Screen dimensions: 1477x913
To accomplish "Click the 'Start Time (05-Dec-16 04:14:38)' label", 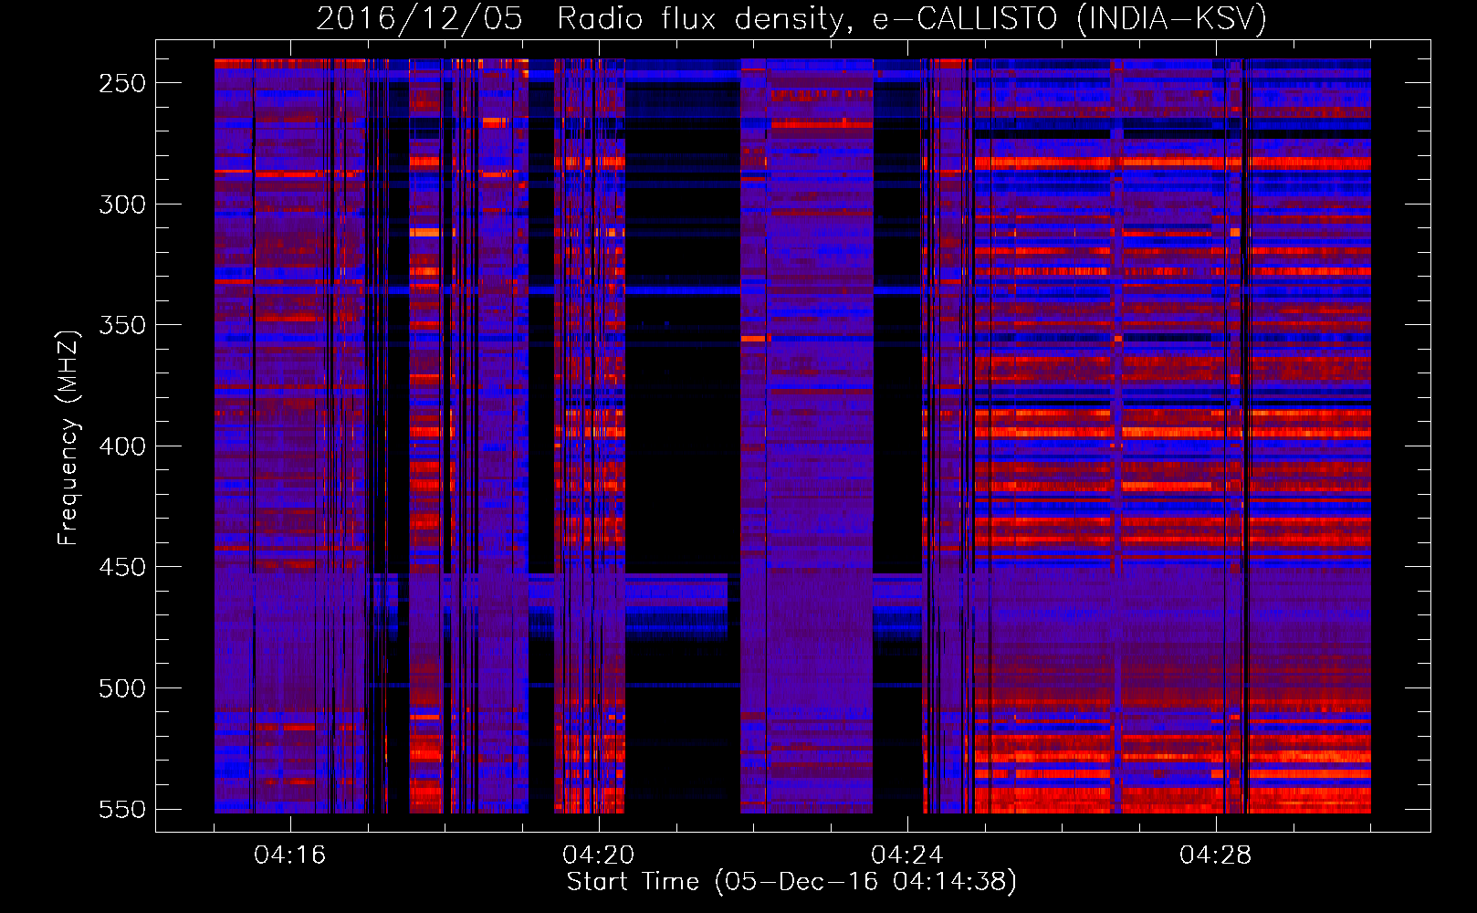I will (791, 882).
